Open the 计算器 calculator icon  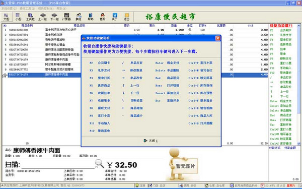tap(66, 17)
